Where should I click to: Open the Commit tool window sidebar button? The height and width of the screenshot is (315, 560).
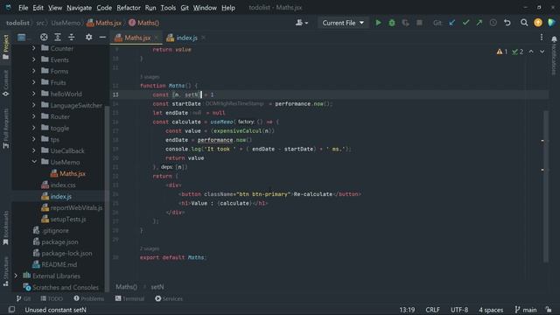coord(6,84)
